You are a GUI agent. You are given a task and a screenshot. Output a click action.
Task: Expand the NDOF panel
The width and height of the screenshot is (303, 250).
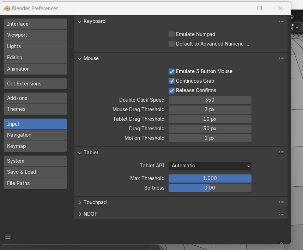80,214
